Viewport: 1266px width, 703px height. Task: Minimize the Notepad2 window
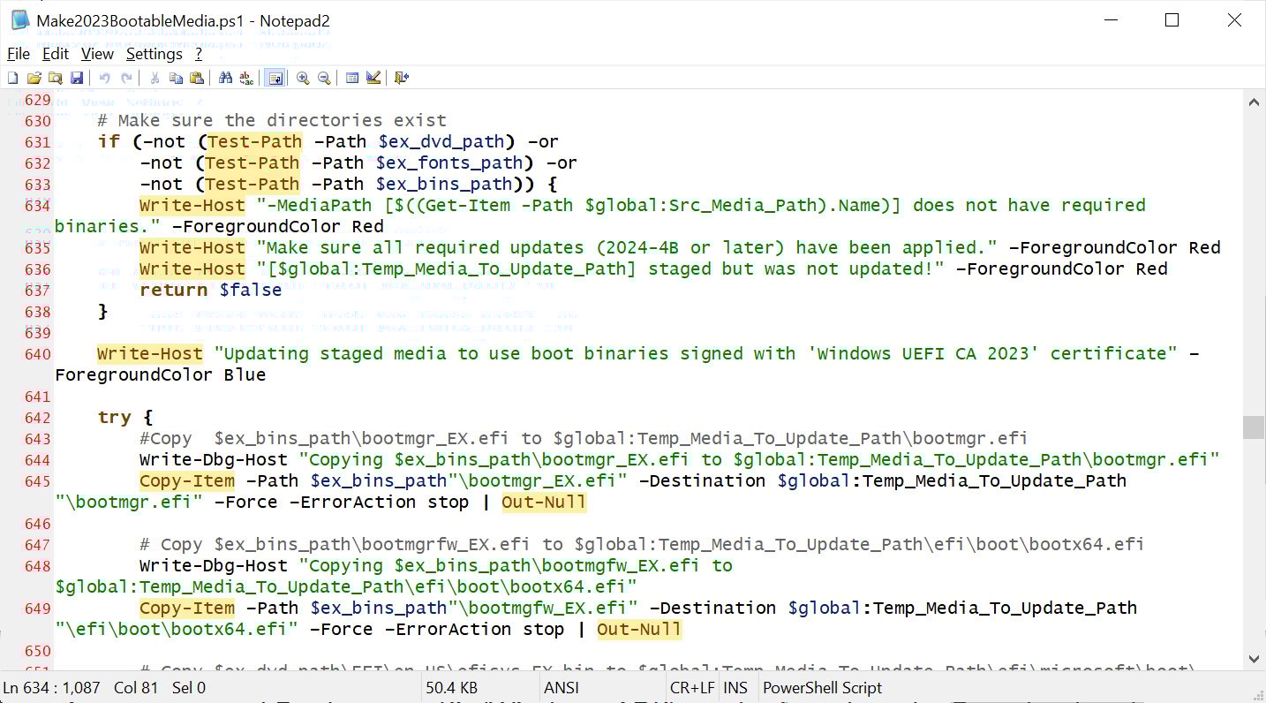(1111, 20)
